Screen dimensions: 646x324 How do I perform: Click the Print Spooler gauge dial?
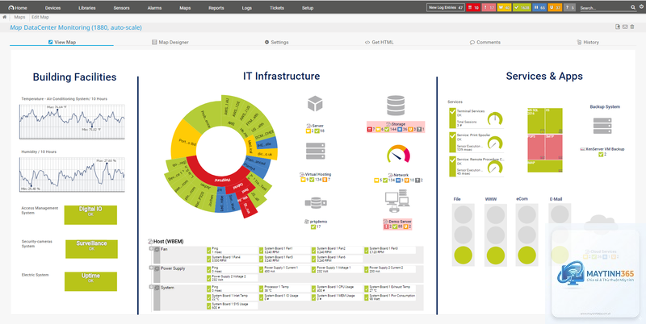pos(495,143)
